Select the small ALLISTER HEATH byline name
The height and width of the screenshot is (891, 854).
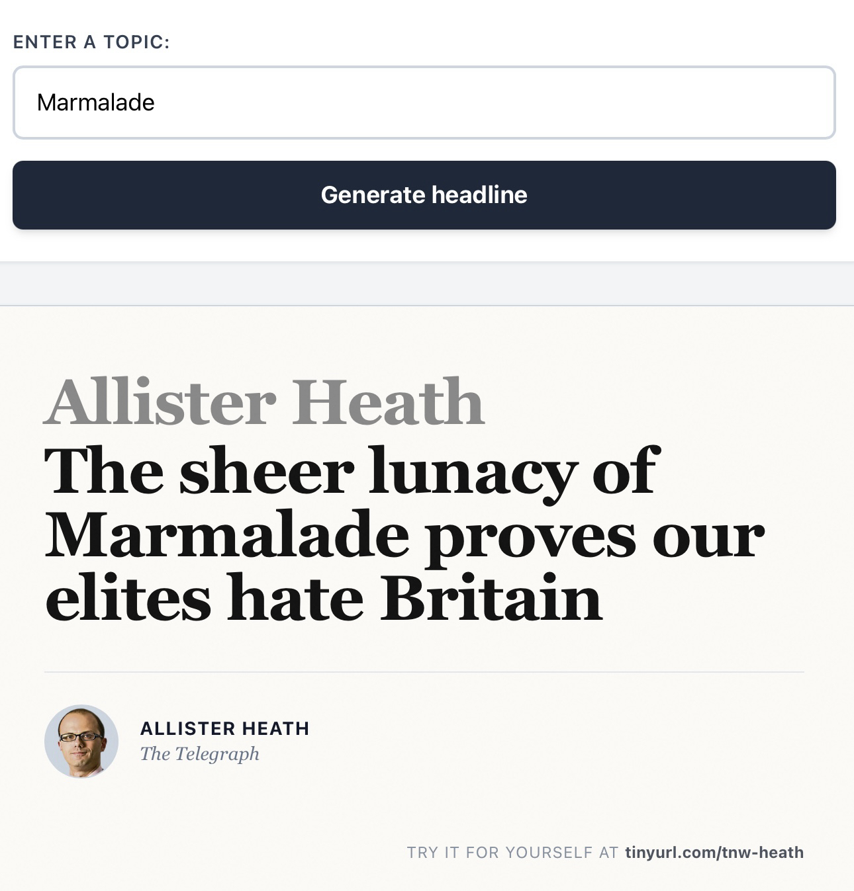tap(224, 728)
